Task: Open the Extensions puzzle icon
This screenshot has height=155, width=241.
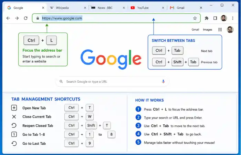Action: tap(207, 18)
